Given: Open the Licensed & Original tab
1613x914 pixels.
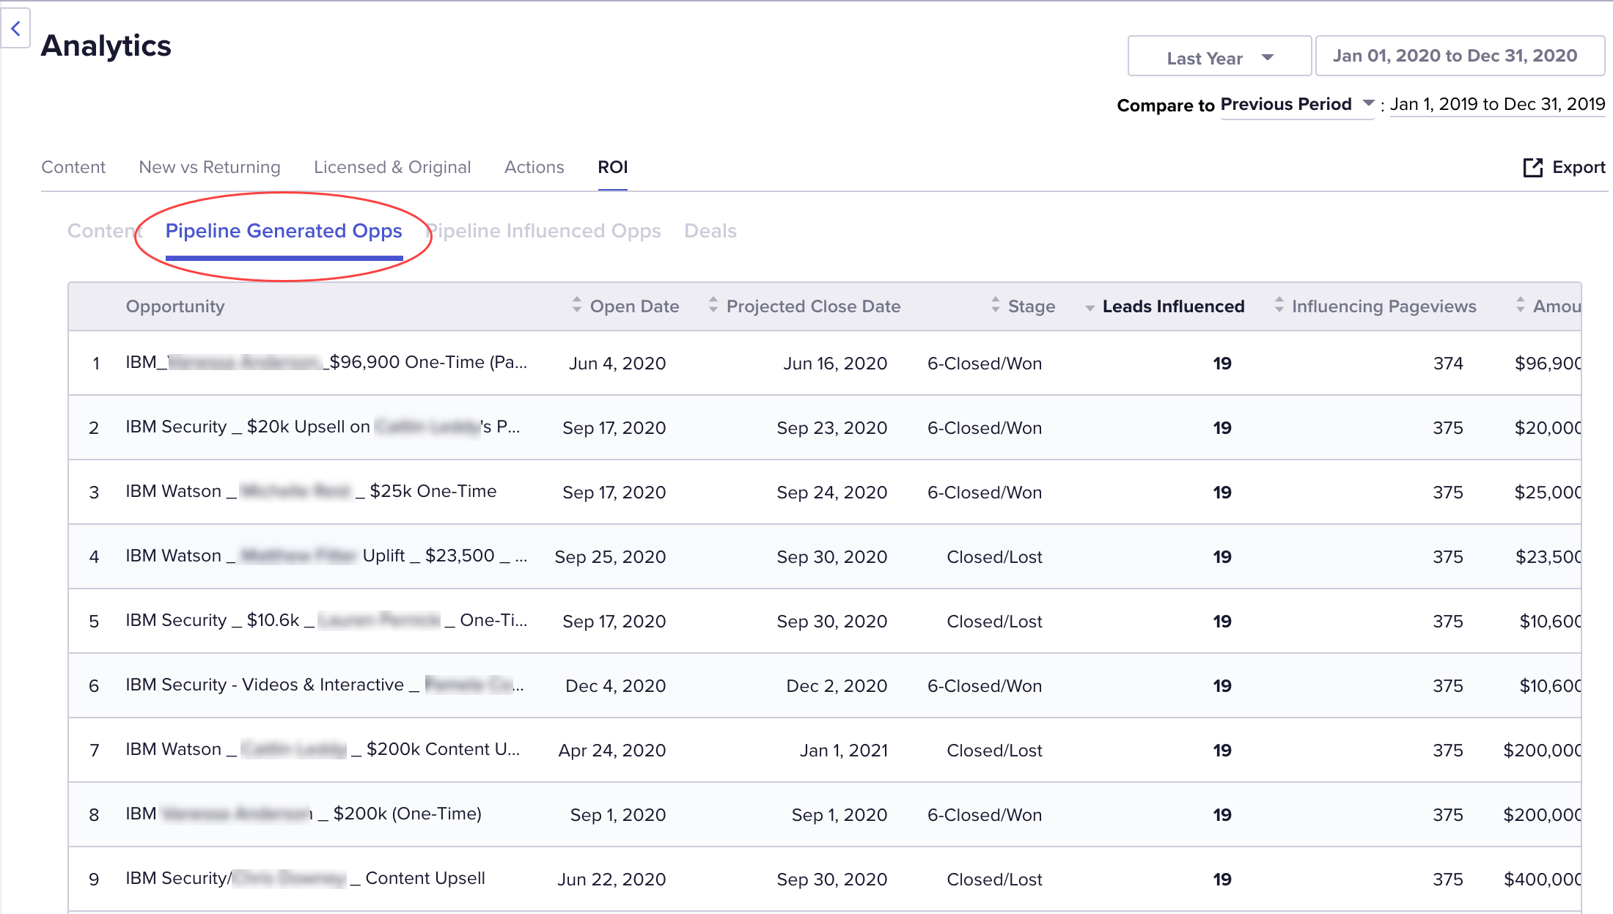Looking at the screenshot, I should [392, 167].
